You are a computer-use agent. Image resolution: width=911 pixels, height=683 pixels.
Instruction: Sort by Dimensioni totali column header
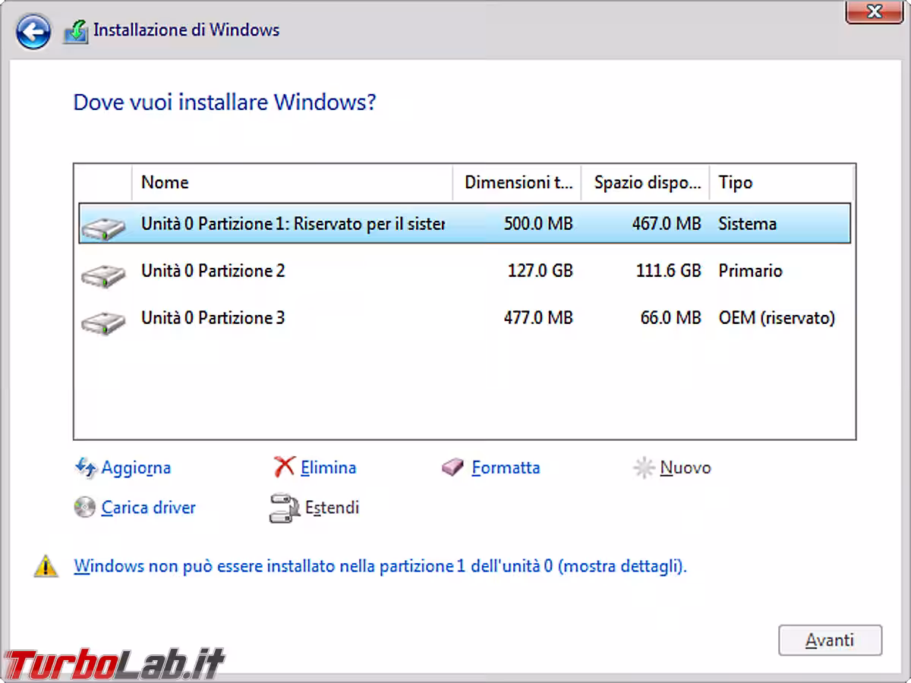[518, 182]
